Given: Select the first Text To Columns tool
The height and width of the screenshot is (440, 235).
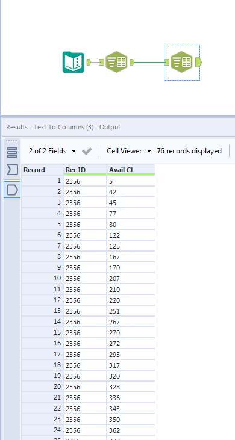Looking at the screenshot, I should [116, 62].
